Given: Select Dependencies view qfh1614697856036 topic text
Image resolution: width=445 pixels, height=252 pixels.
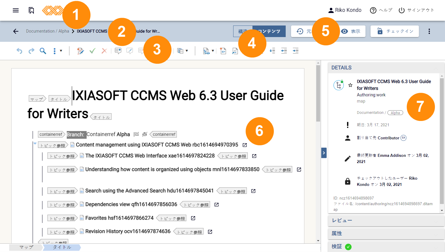Looking at the screenshot, I should point(131,205).
